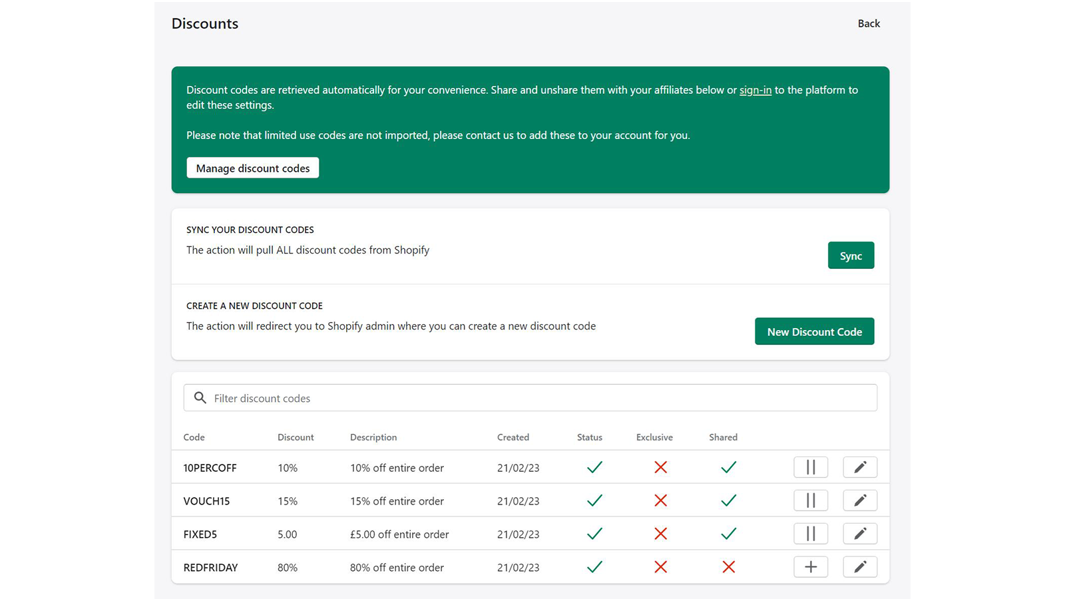Toggle the Exclusive setting for VOUCH15

tap(660, 500)
